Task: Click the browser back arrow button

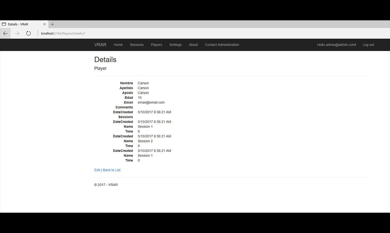Action: coord(5,33)
